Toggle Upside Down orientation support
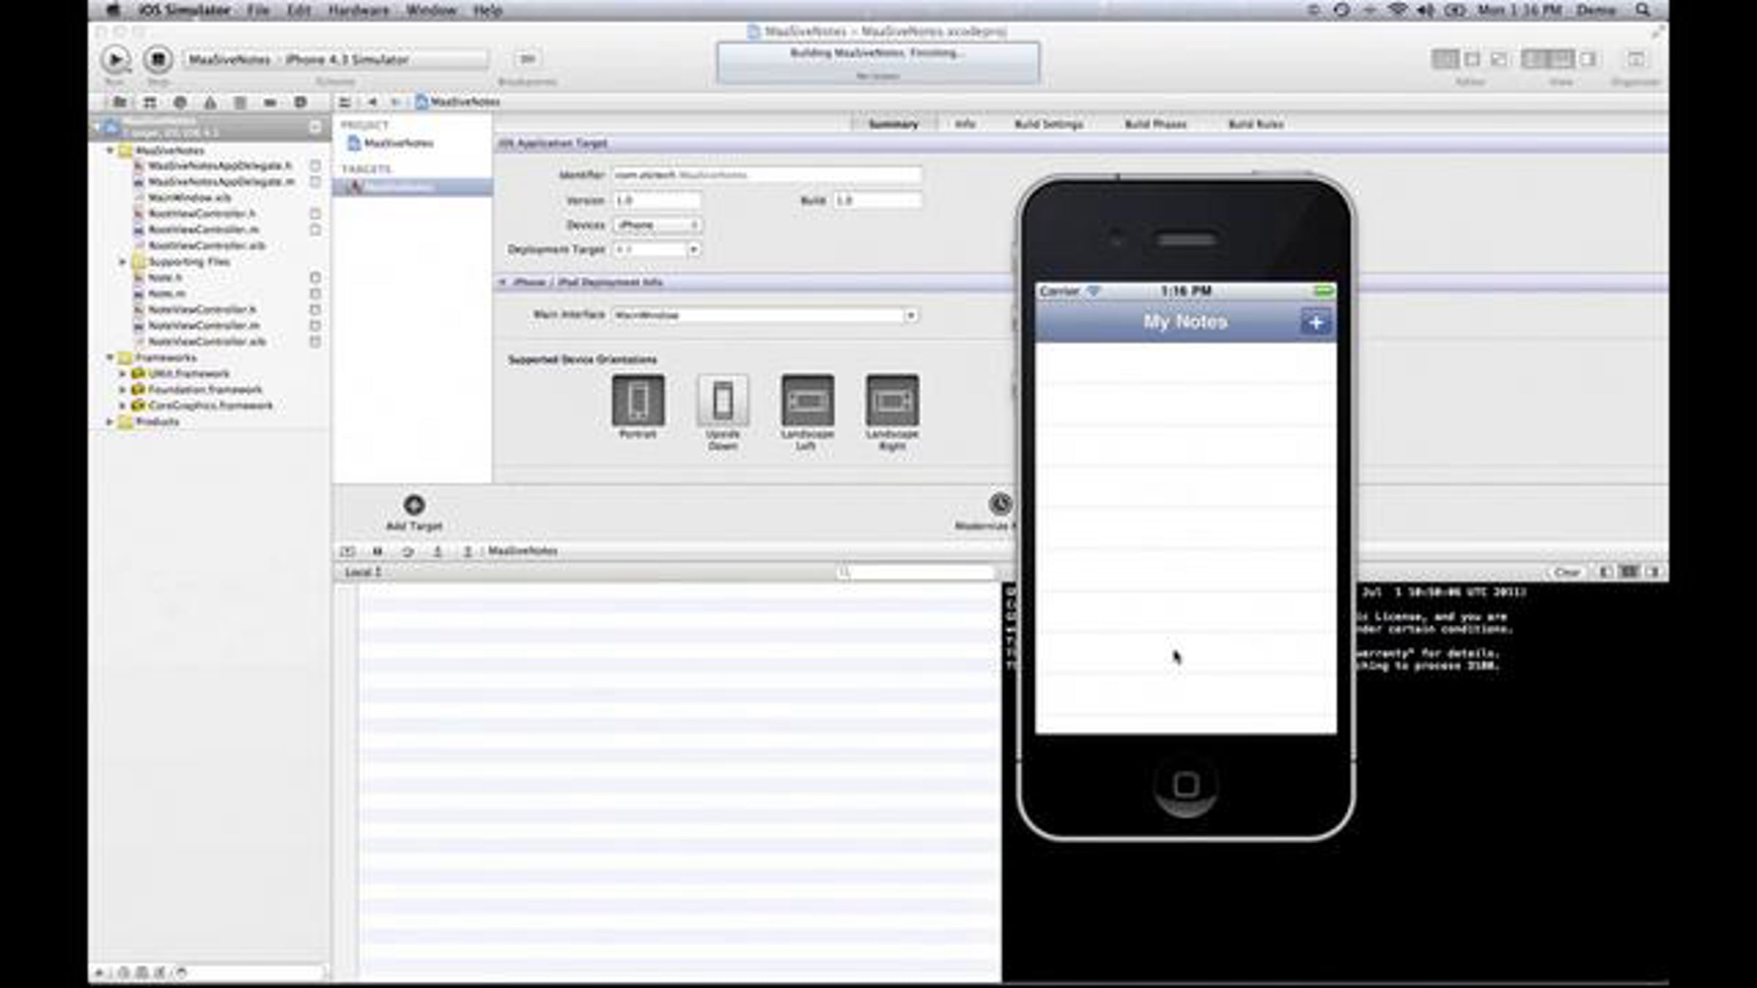This screenshot has width=1757, height=988. pos(723,400)
